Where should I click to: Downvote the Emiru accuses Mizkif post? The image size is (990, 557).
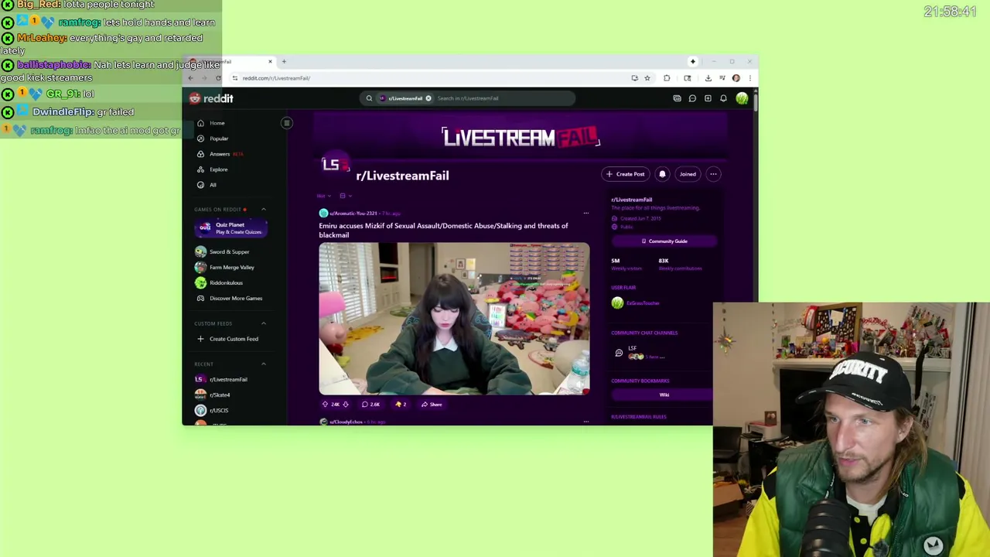click(x=345, y=405)
